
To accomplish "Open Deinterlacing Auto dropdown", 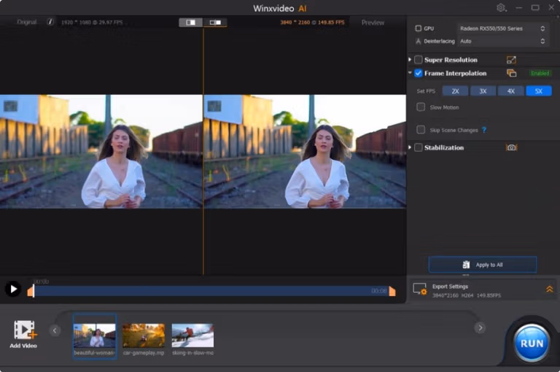I will [x=502, y=41].
